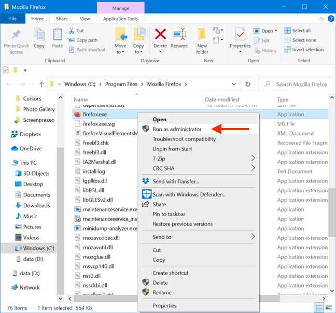Screen dimensions: 336x313
Task: Switch to the View ribbon tab
Action: point(85,19)
